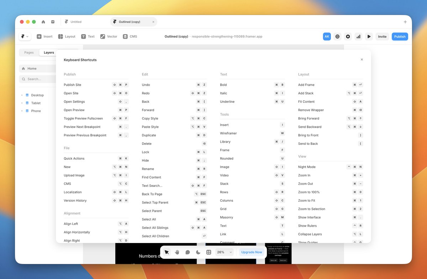Switch to the Layers tab
427x279 pixels.
pos(49,52)
